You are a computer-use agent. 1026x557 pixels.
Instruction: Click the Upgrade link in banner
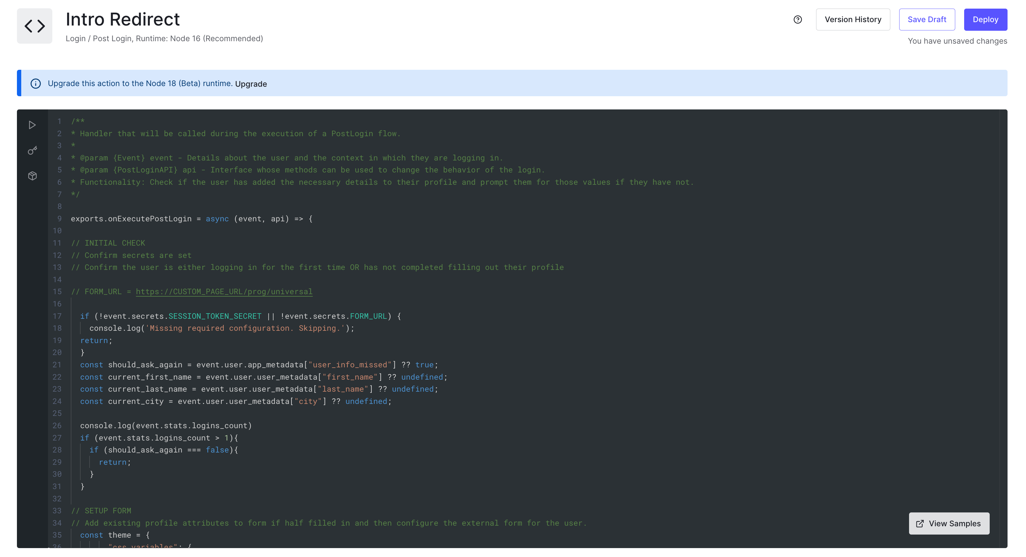coord(251,84)
